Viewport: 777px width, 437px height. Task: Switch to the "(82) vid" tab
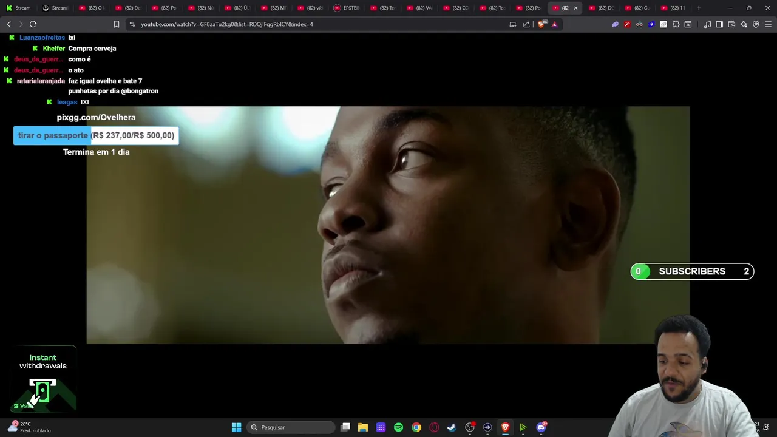[310, 8]
